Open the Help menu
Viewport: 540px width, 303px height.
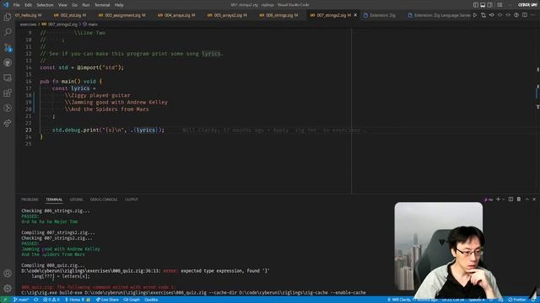point(119,5)
